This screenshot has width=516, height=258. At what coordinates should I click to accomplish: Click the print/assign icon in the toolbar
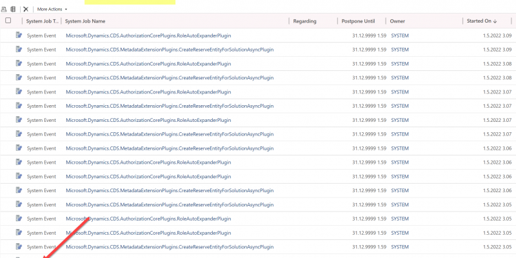click(5, 9)
